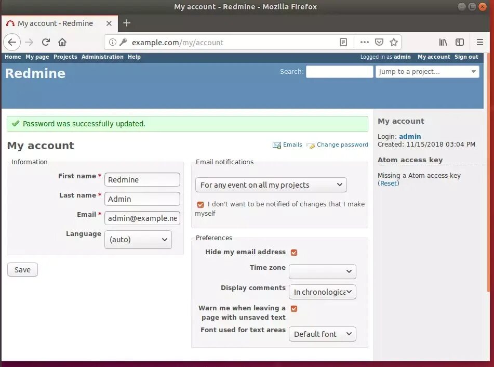Open the Time zone dropdown
The width and height of the screenshot is (494, 367).
point(322,271)
